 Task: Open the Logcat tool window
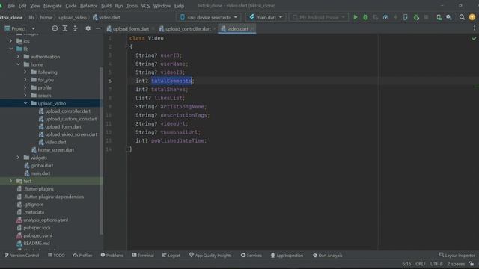(171, 256)
